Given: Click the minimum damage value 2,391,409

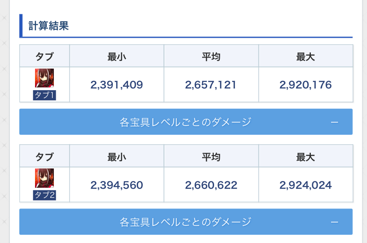Looking at the screenshot, I should coord(117,85).
